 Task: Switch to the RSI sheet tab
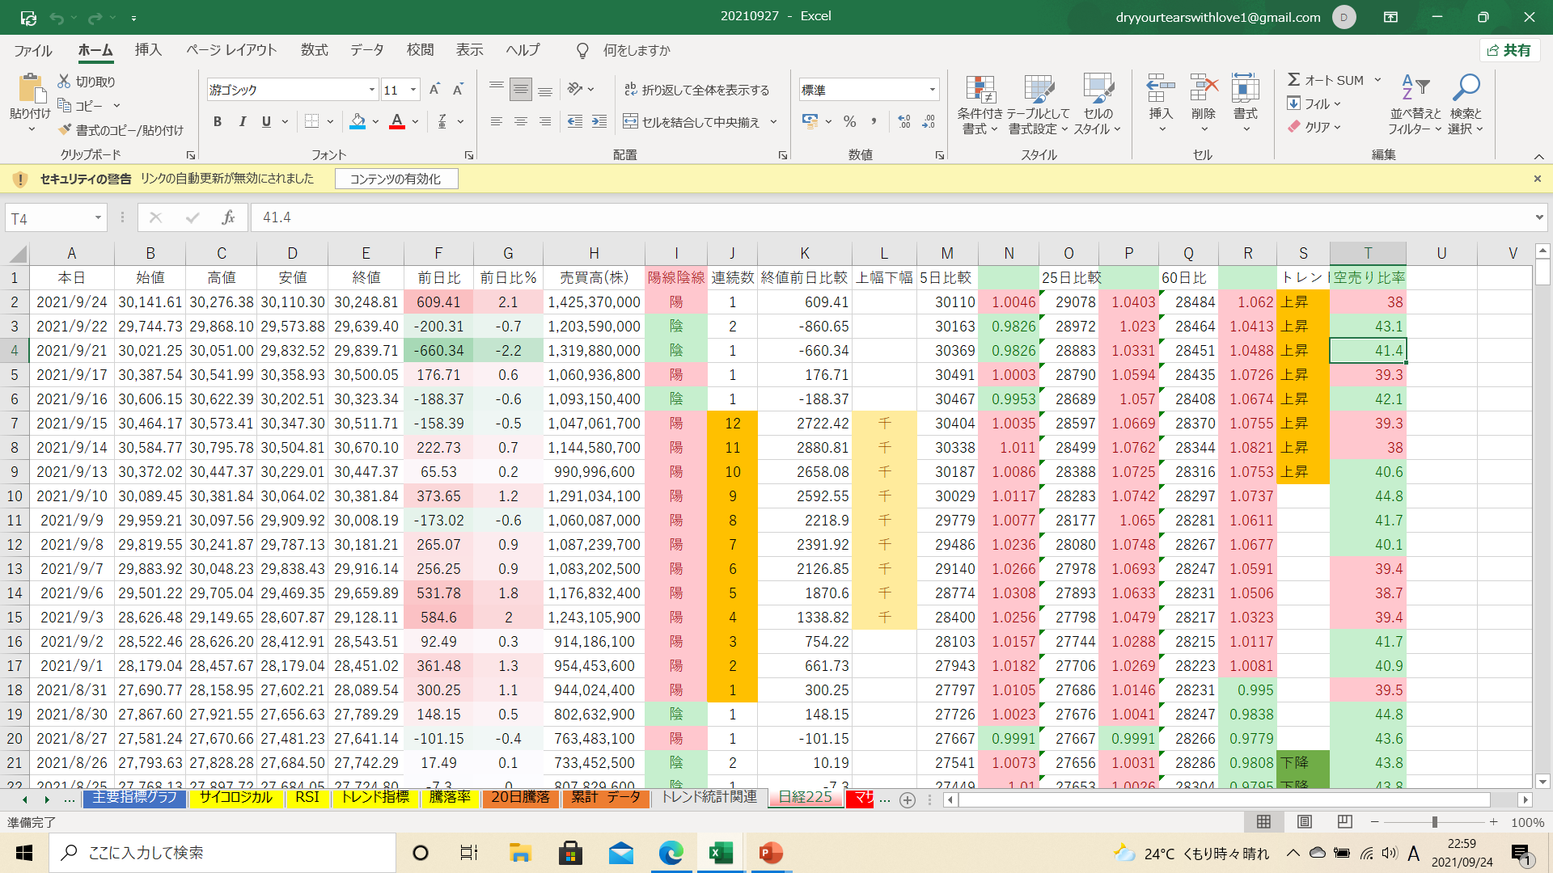[x=307, y=798]
